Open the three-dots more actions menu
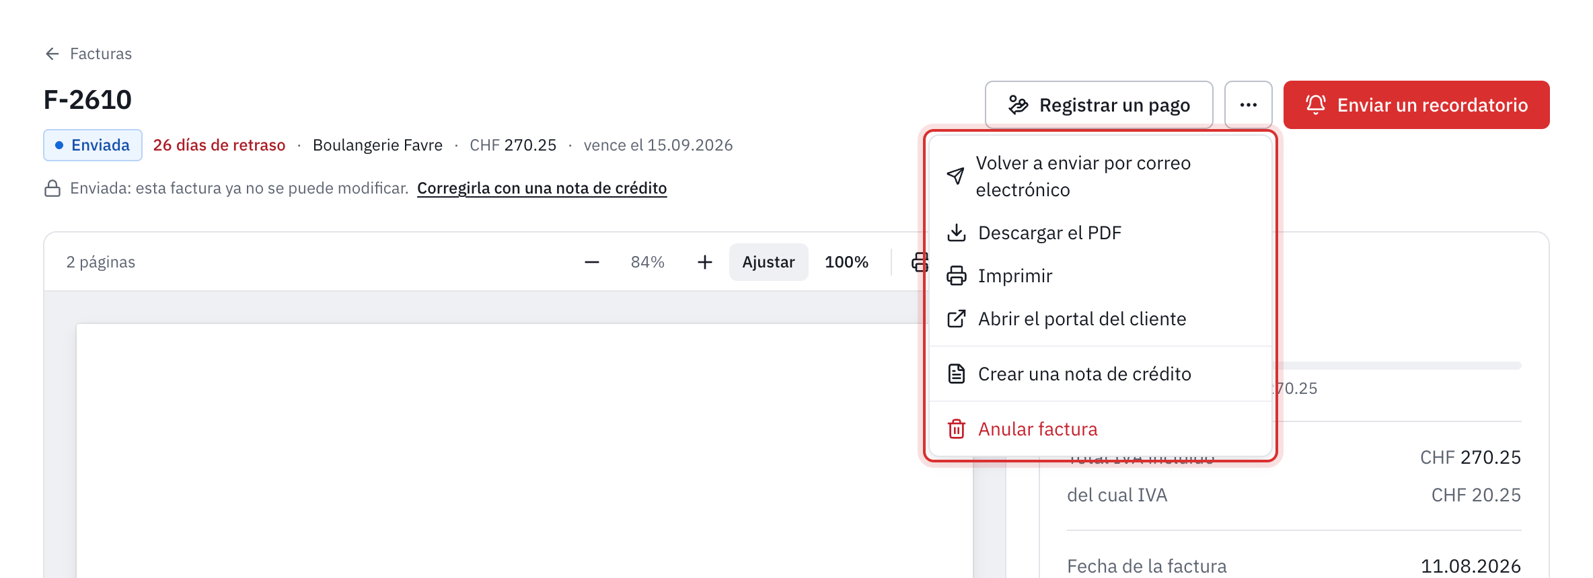This screenshot has width=1593, height=578. coord(1248,105)
